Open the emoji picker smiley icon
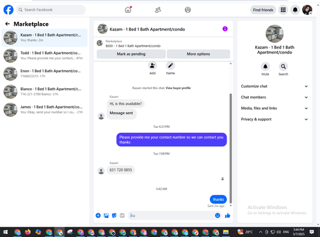320x237 pixels. tap(218, 215)
